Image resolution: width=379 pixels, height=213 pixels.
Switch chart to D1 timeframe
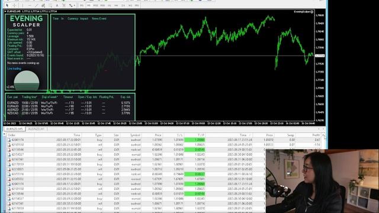tap(123, 5)
